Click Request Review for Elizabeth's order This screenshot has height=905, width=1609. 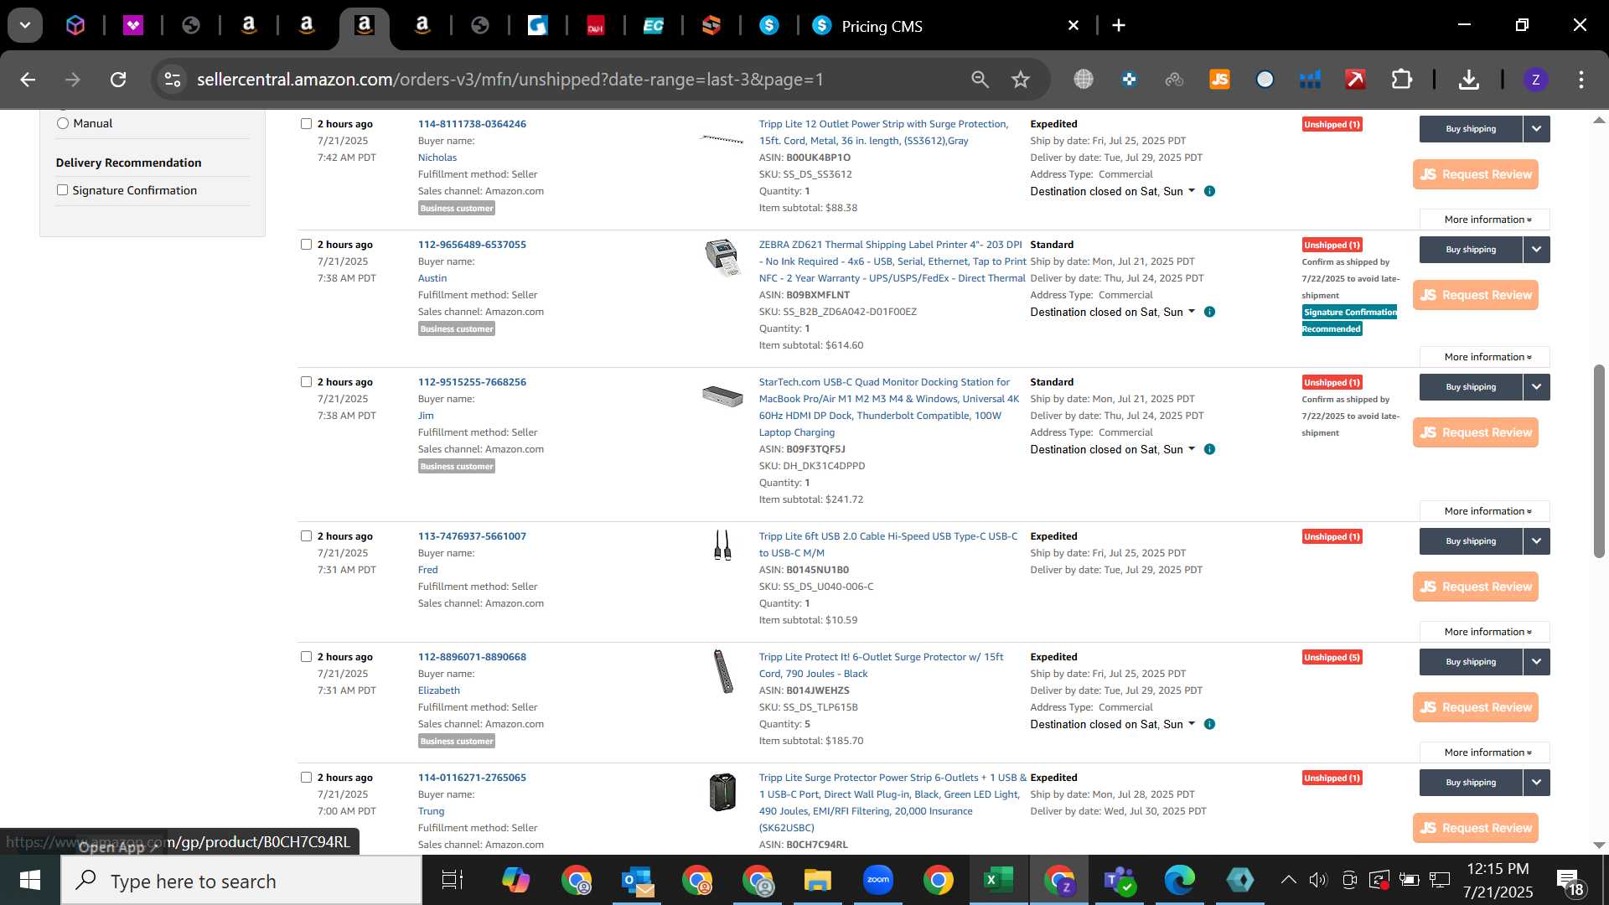[1475, 707]
